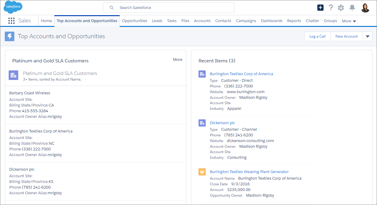Click phone (336) 222-7000 in the left list
Image resolution: width=377 pixels, height=205 pixels.
[x=36, y=149]
